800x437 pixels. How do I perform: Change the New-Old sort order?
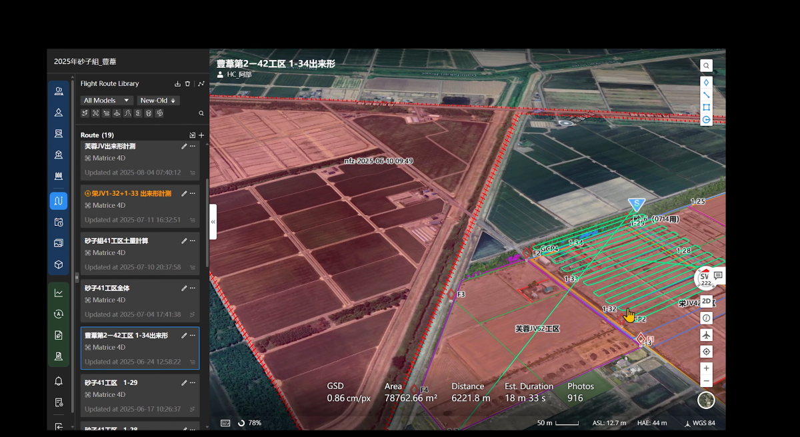pos(158,101)
